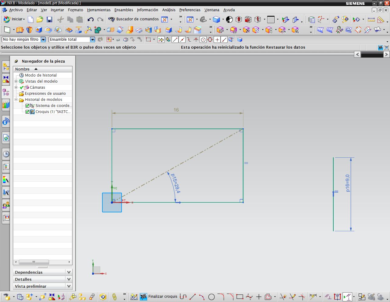Select Expresiones de usuario tree item

click(x=45, y=94)
